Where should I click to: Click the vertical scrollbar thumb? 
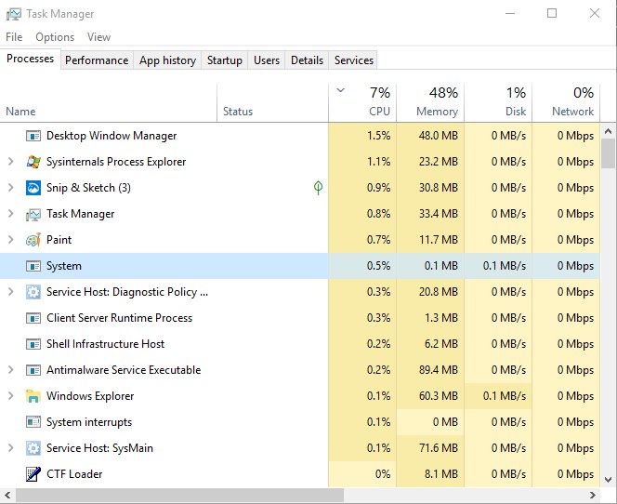(608, 154)
